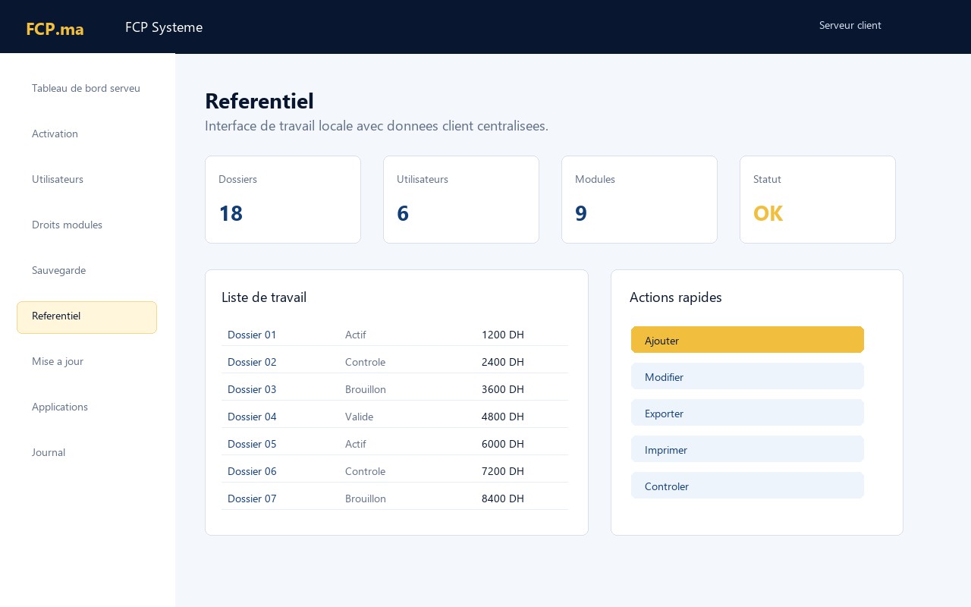The image size is (971, 607).
Task: Open the Dossiers card showing 18
Action: point(283,200)
